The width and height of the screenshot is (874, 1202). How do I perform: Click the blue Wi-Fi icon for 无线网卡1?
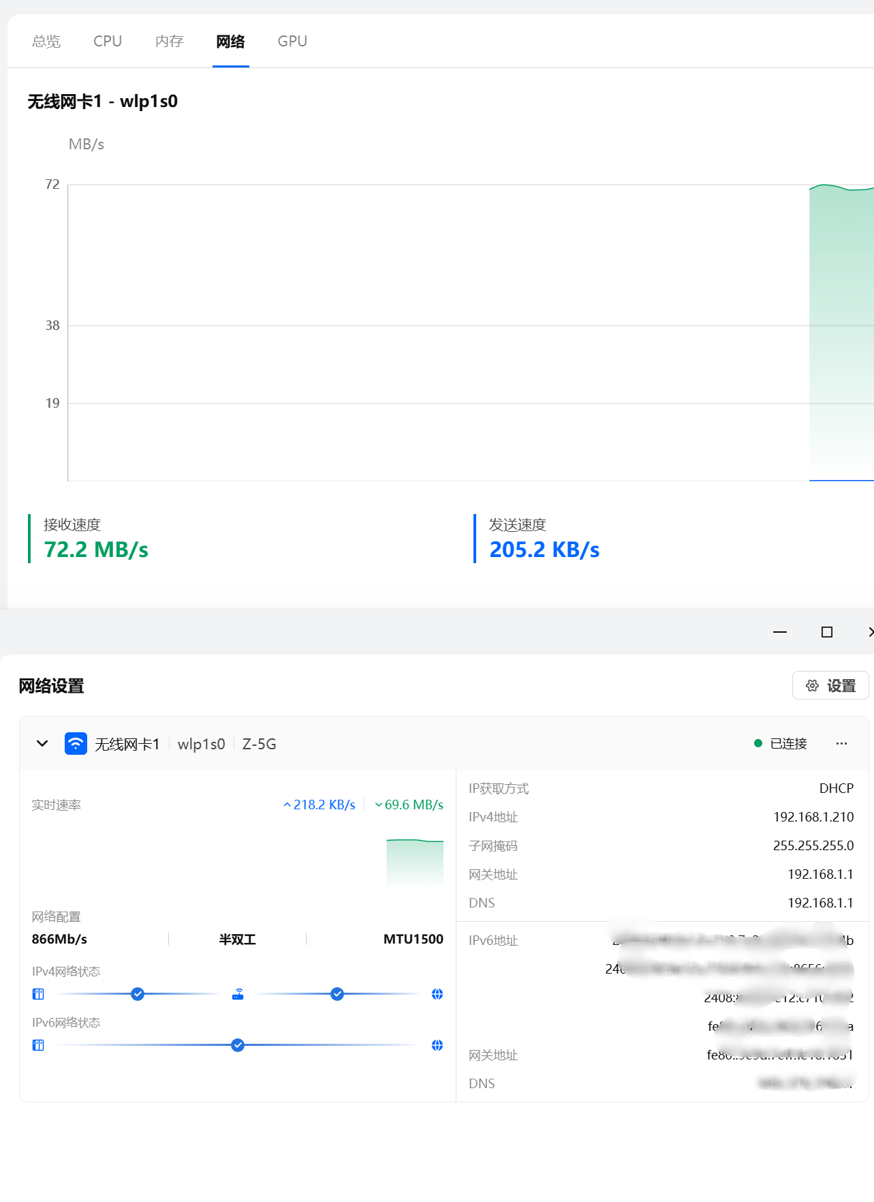pyautogui.click(x=76, y=743)
